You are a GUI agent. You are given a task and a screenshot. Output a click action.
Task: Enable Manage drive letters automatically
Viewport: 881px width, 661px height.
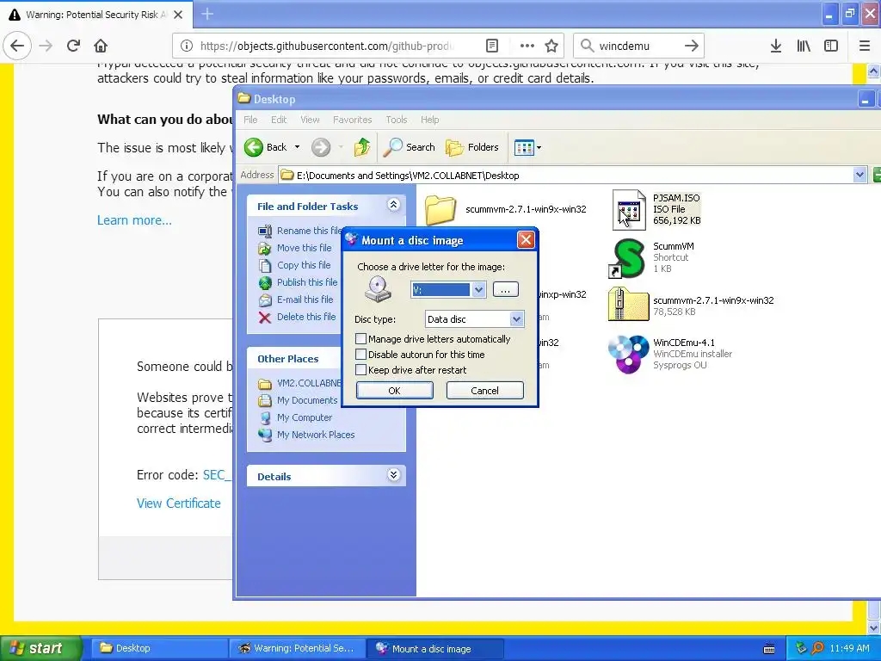pyautogui.click(x=360, y=339)
